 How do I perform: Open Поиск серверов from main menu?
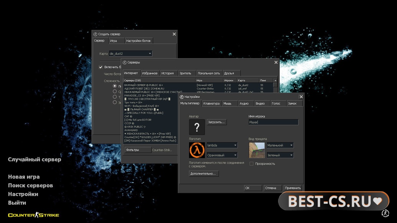[x=30, y=185]
